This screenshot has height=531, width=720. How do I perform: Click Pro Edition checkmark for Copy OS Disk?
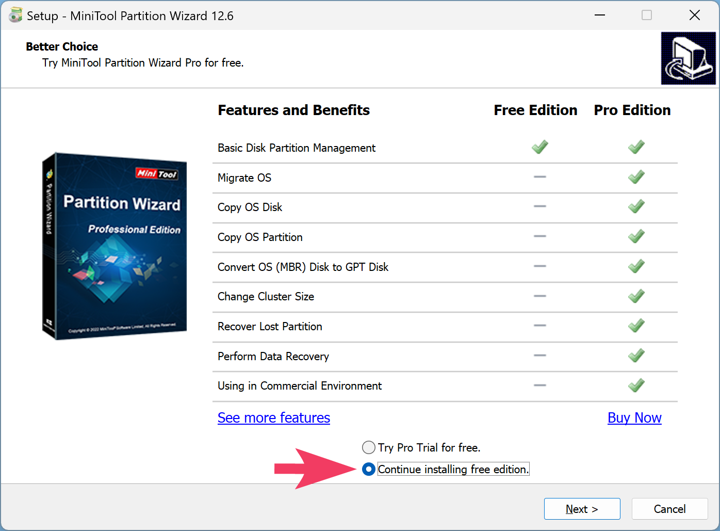pos(636,206)
